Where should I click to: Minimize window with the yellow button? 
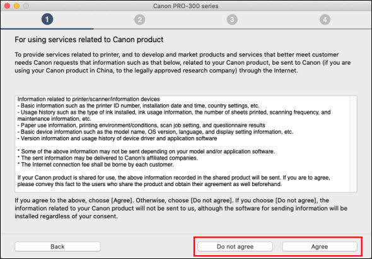click(x=16, y=6)
